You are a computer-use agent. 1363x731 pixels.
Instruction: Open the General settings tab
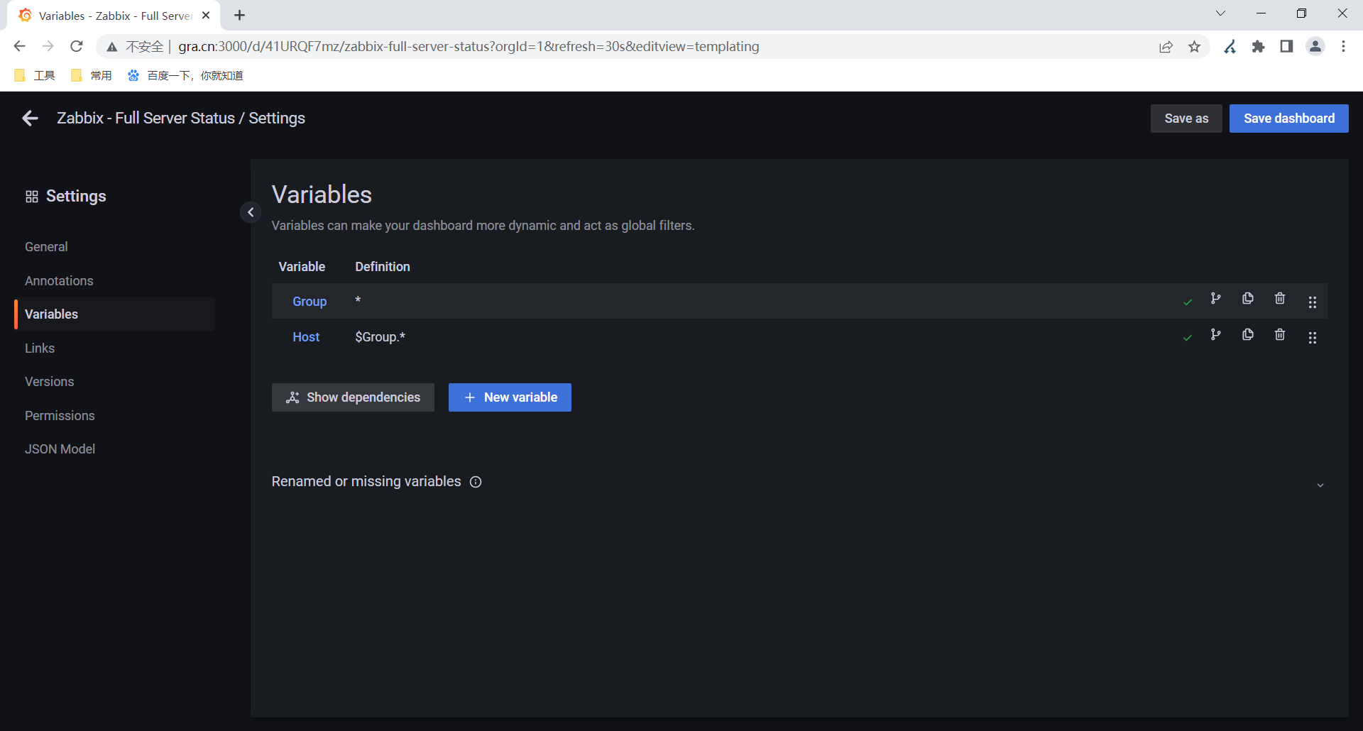46,247
